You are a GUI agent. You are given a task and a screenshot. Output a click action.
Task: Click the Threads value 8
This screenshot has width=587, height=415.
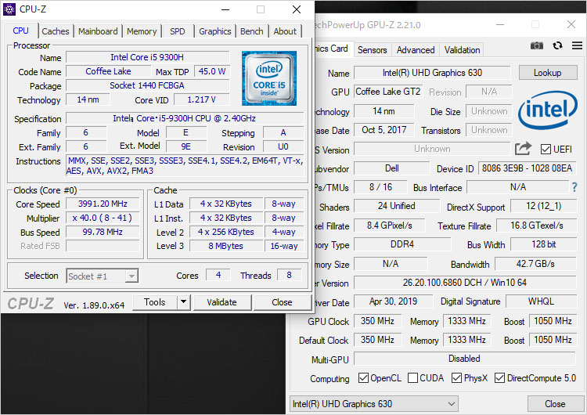(289, 276)
